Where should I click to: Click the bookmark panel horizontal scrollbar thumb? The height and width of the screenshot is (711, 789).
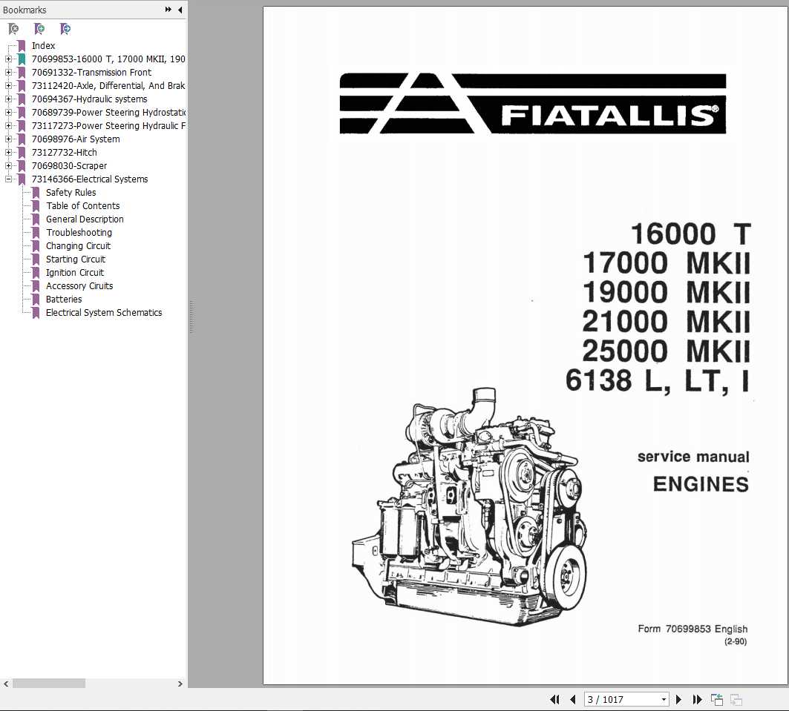point(49,684)
